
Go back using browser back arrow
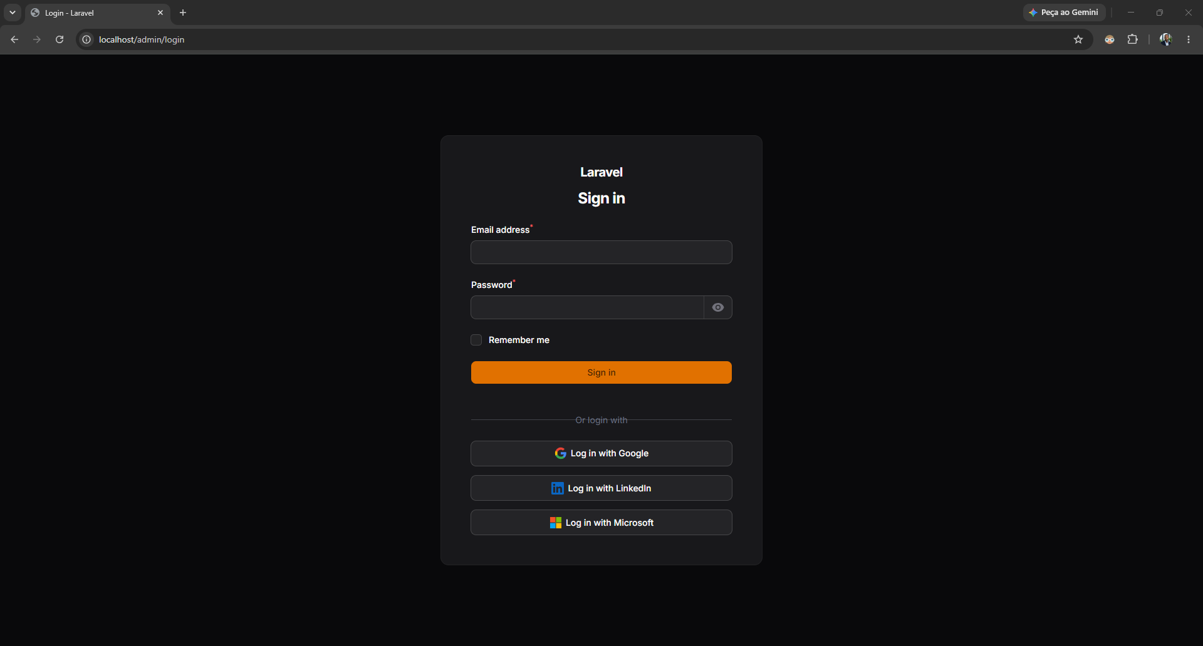click(x=14, y=39)
